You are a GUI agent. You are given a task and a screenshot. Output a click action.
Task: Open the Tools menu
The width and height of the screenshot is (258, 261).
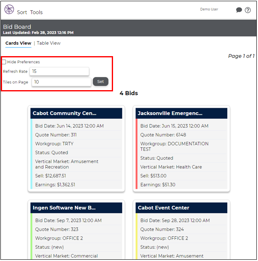[36, 12]
